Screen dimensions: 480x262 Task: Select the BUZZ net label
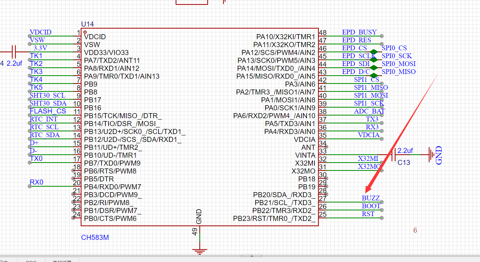(371, 198)
